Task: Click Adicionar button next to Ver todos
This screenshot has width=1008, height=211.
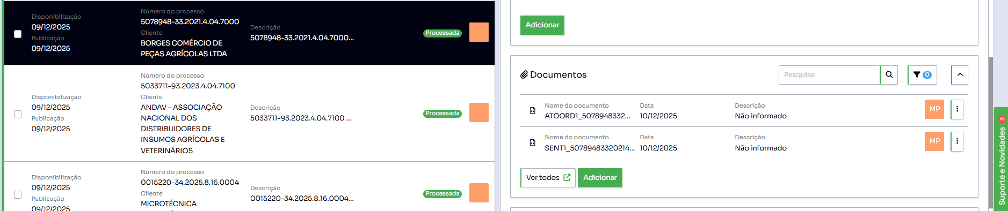Action: coord(600,178)
